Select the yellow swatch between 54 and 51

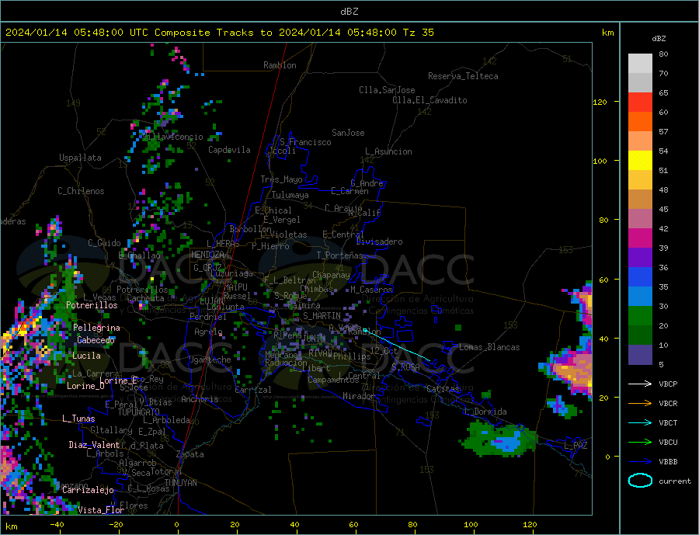tap(640, 161)
